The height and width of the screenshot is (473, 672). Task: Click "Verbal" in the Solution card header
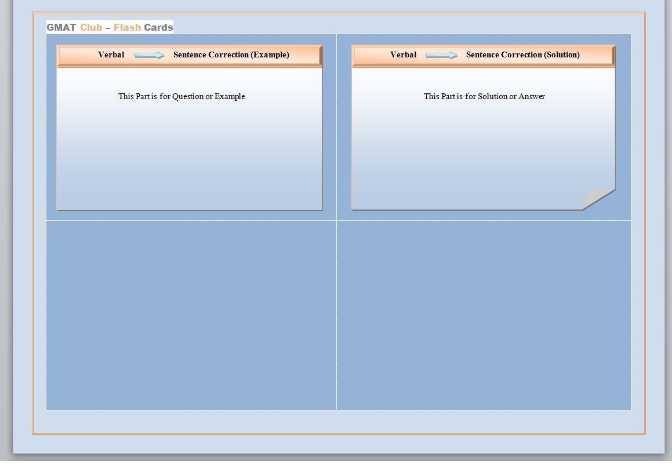403,55
